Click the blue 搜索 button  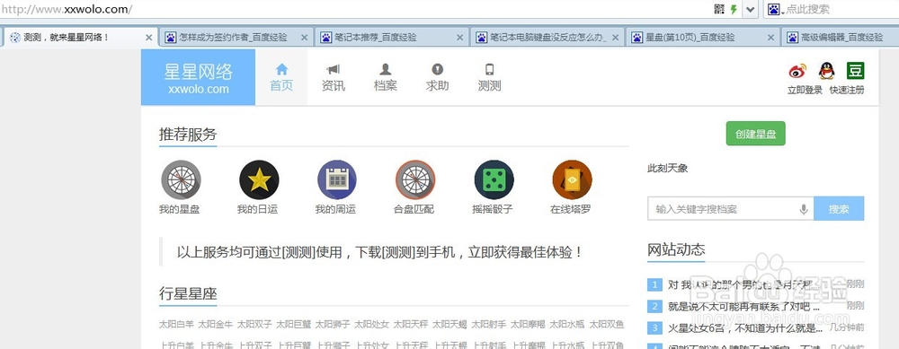pyautogui.click(x=839, y=209)
